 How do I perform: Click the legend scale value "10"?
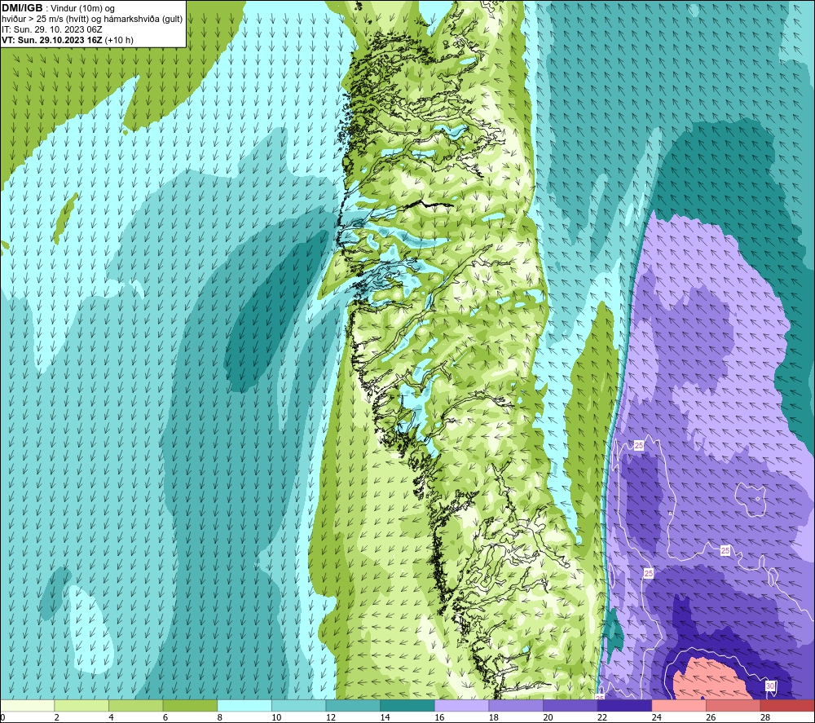tap(276, 717)
